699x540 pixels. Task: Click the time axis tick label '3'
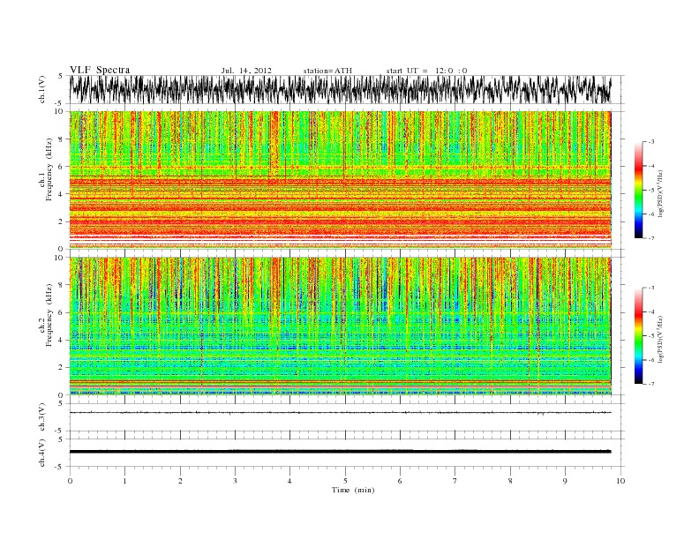coord(235,481)
